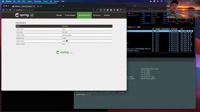The height and width of the screenshot is (112, 200).
Task: Open the Contact nav item
Action: tap(97, 15)
